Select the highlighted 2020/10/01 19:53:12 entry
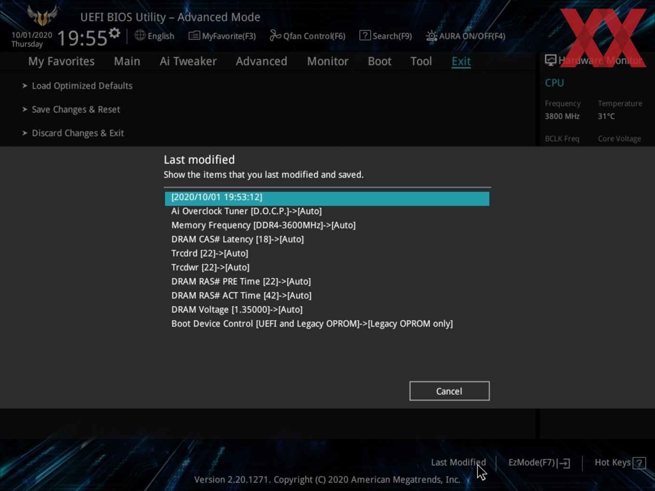 point(327,198)
